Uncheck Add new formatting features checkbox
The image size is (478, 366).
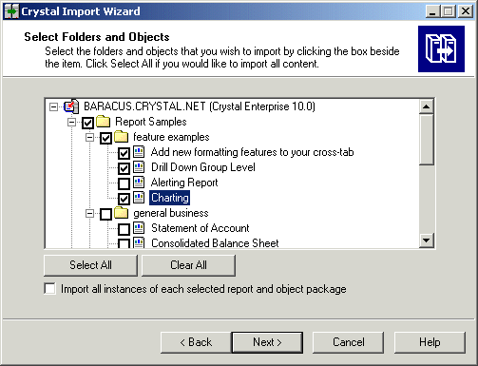click(124, 153)
